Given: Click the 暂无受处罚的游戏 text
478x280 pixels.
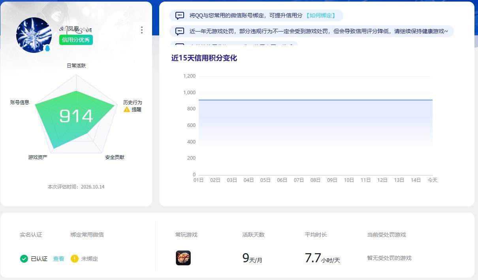Looking at the screenshot, I should pyautogui.click(x=389, y=258).
